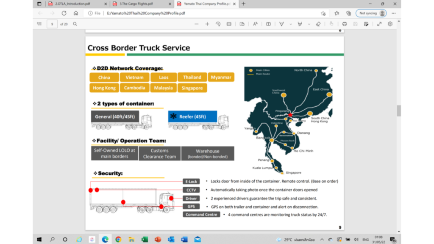Click the 'Command Centre' label
The height and width of the screenshot is (244, 434).
pyautogui.click(x=201, y=214)
